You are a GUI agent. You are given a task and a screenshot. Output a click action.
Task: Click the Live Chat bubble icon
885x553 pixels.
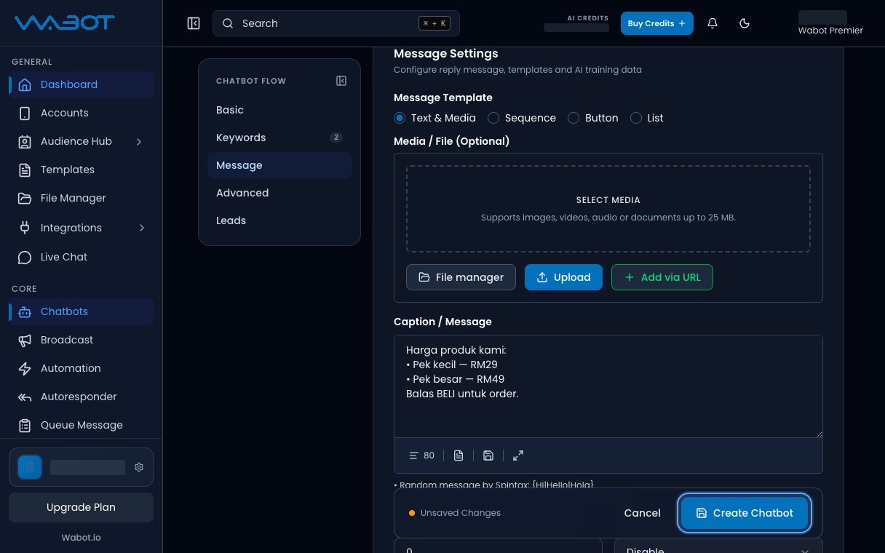25,257
